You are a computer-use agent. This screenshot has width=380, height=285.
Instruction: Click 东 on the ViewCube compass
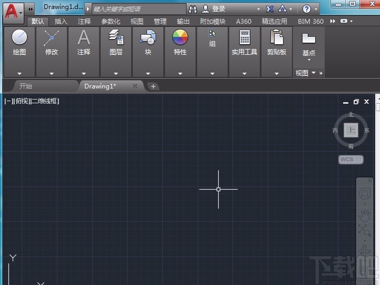367,130
